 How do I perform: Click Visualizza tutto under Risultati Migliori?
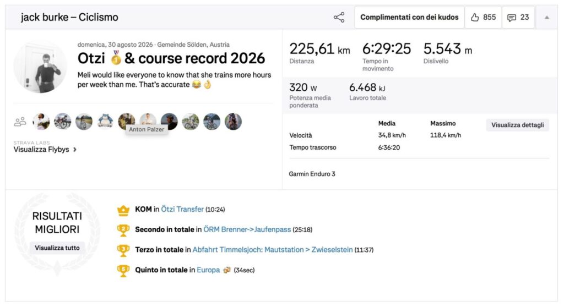(x=57, y=248)
